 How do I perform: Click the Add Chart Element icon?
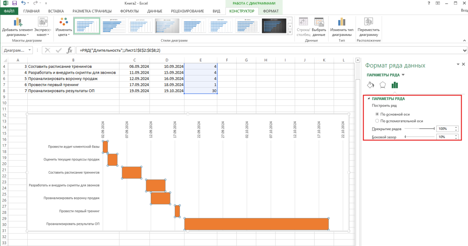click(17, 23)
